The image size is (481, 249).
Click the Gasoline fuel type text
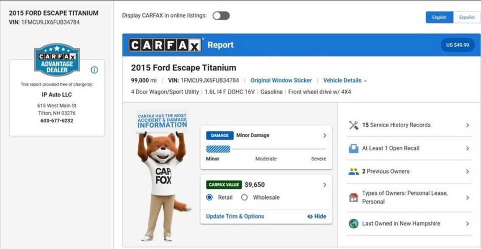tap(272, 92)
